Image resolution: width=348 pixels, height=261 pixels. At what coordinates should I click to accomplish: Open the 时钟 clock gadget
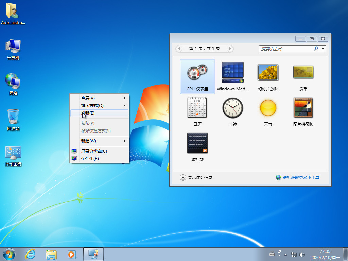[232, 108]
